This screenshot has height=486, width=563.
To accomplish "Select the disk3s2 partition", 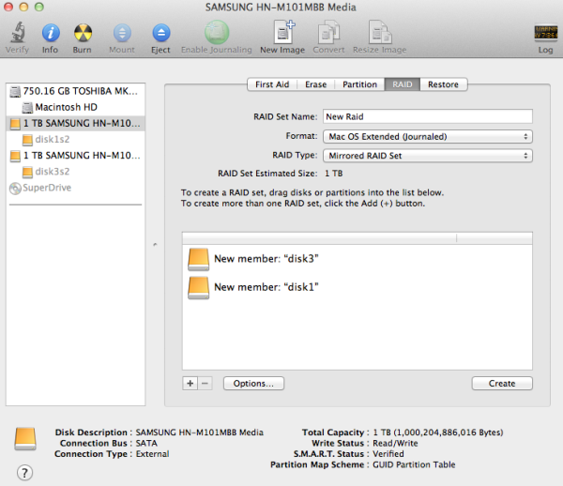I will [x=75, y=172].
